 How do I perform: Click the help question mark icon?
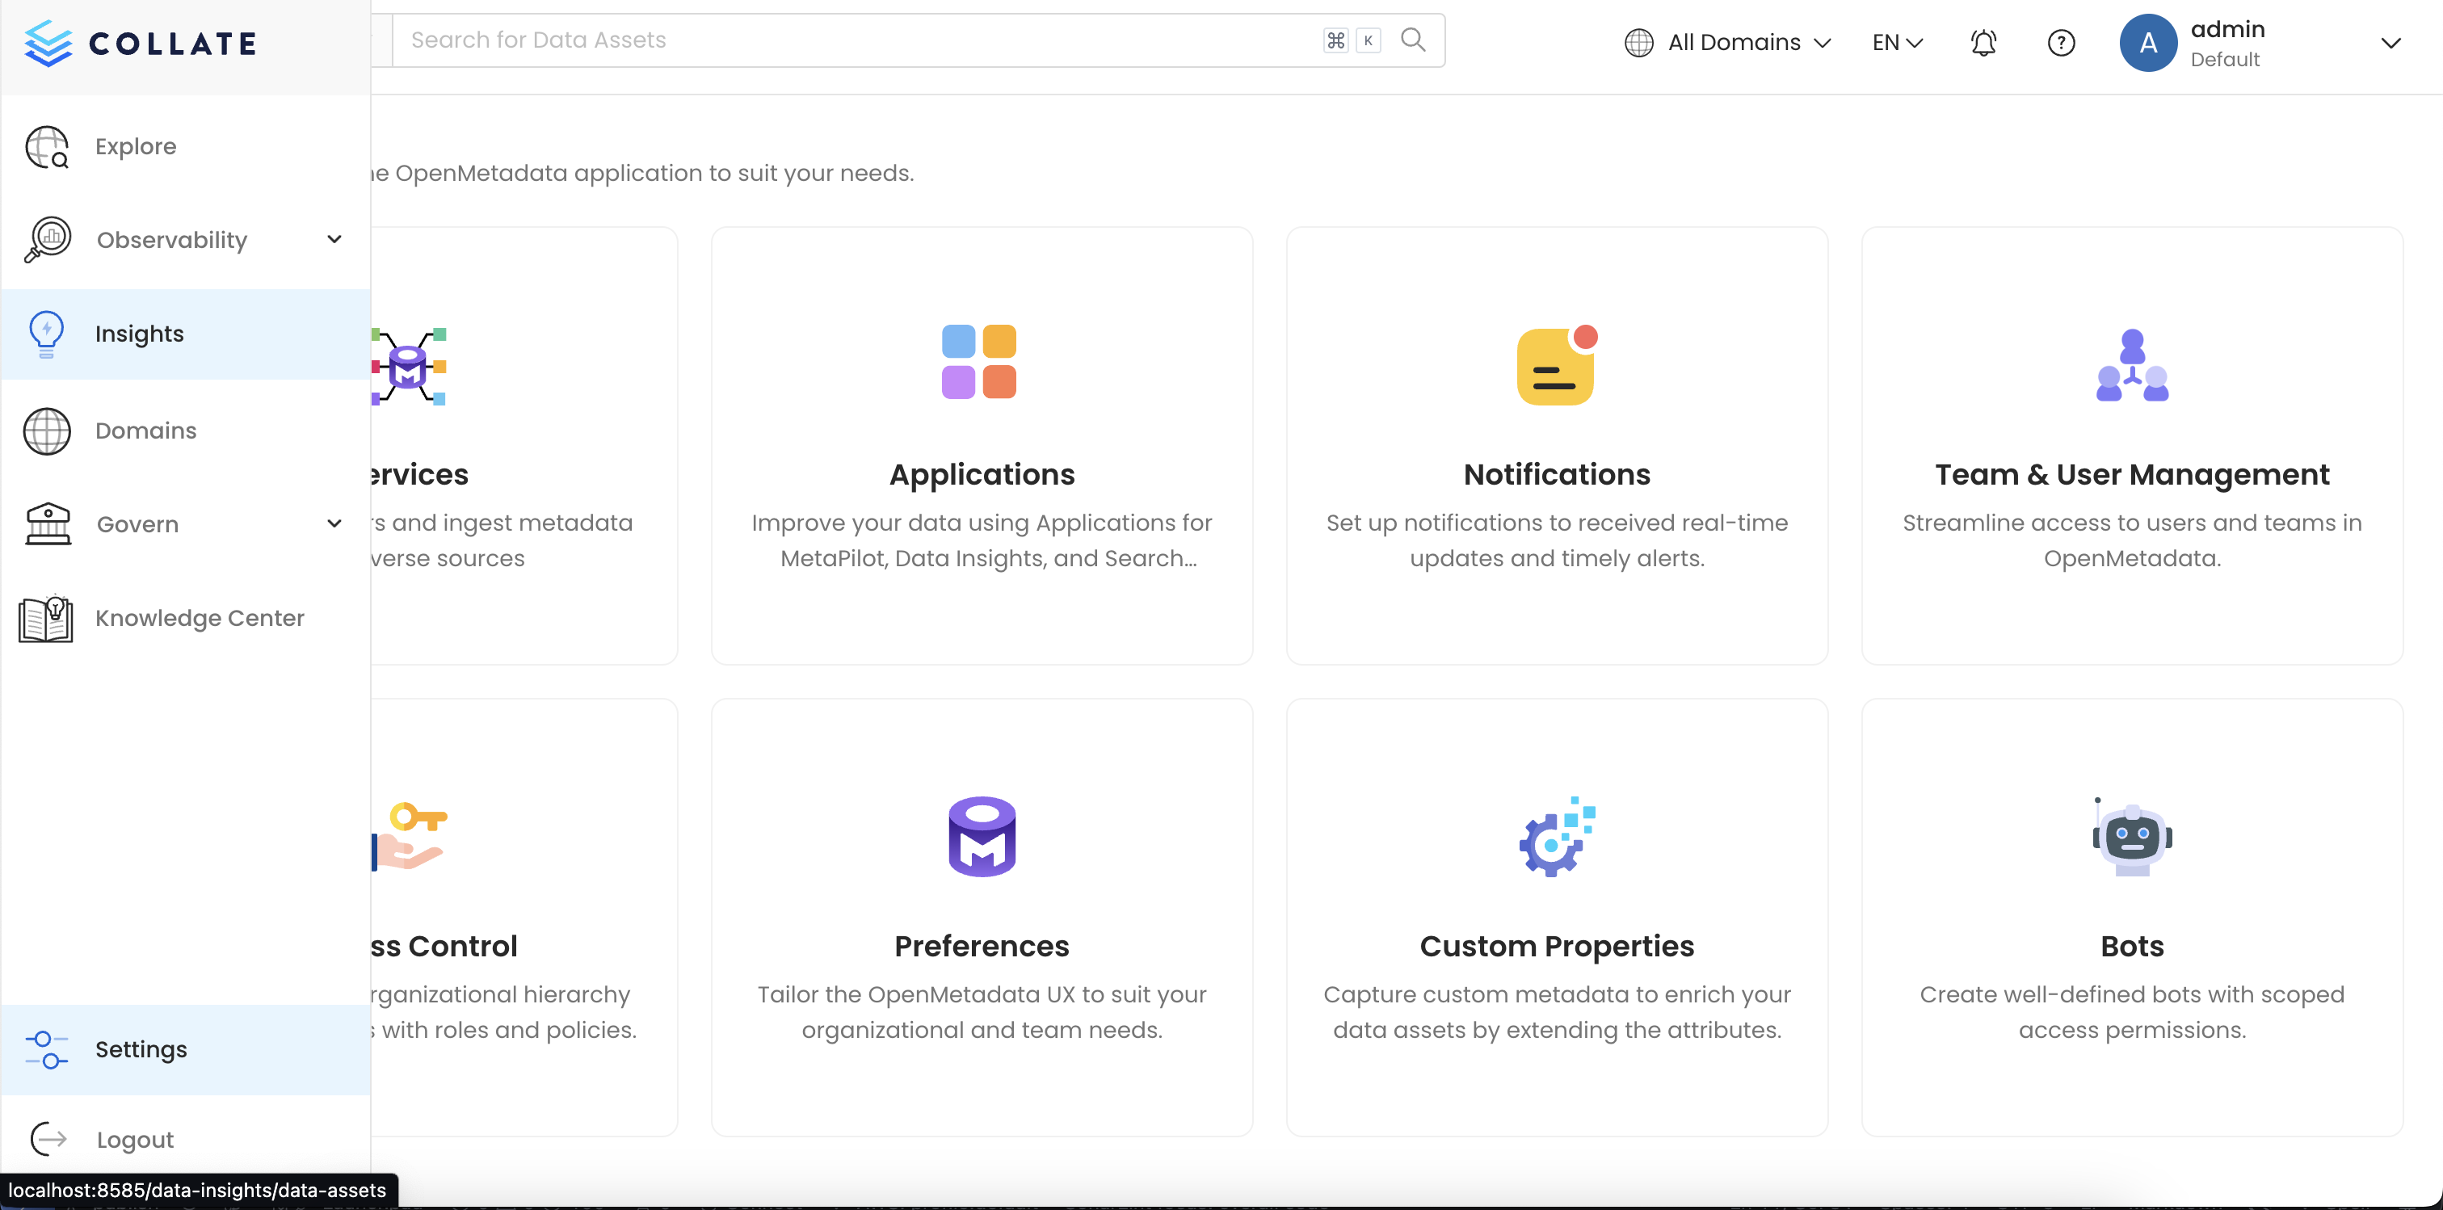[x=2061, y=43]
